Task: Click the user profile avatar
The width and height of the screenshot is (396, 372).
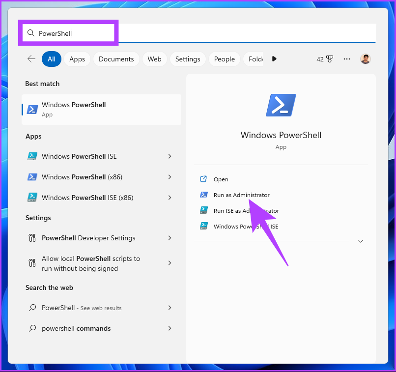Action: tap(365, 59)
